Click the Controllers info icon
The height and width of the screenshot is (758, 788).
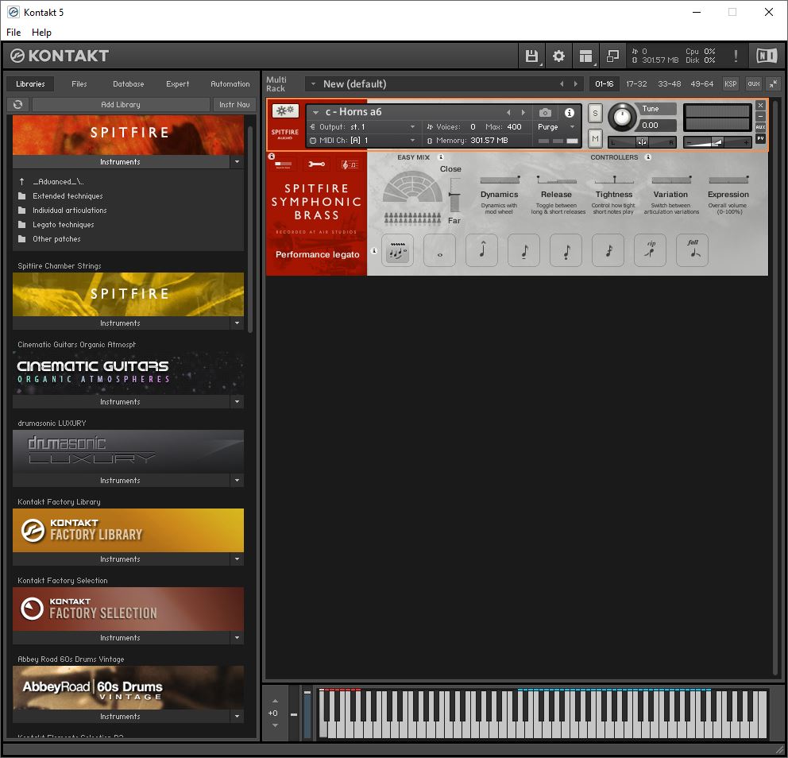point(648,157)
